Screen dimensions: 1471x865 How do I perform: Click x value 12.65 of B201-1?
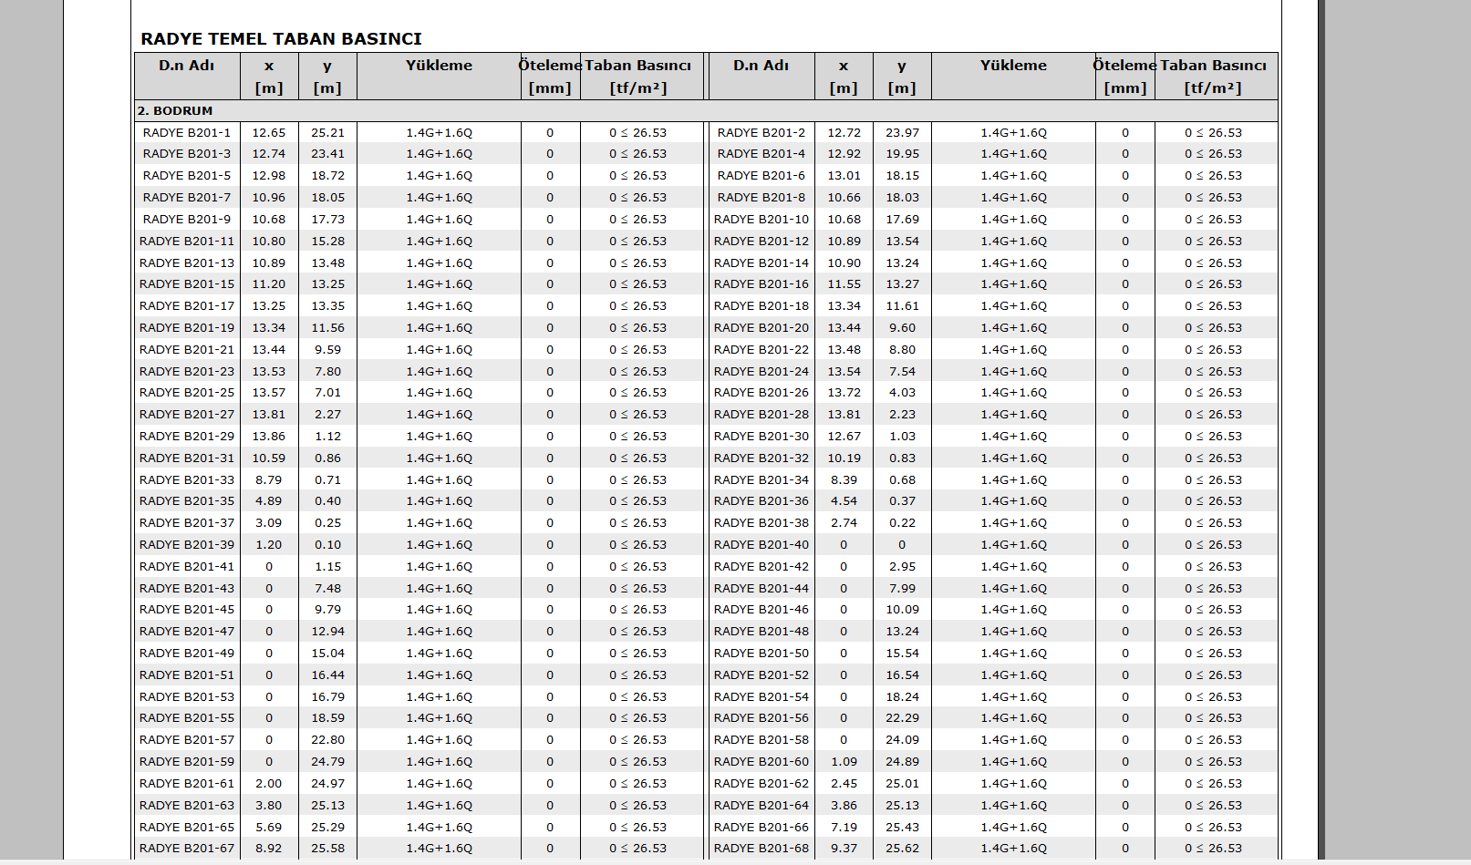(269, 132)
